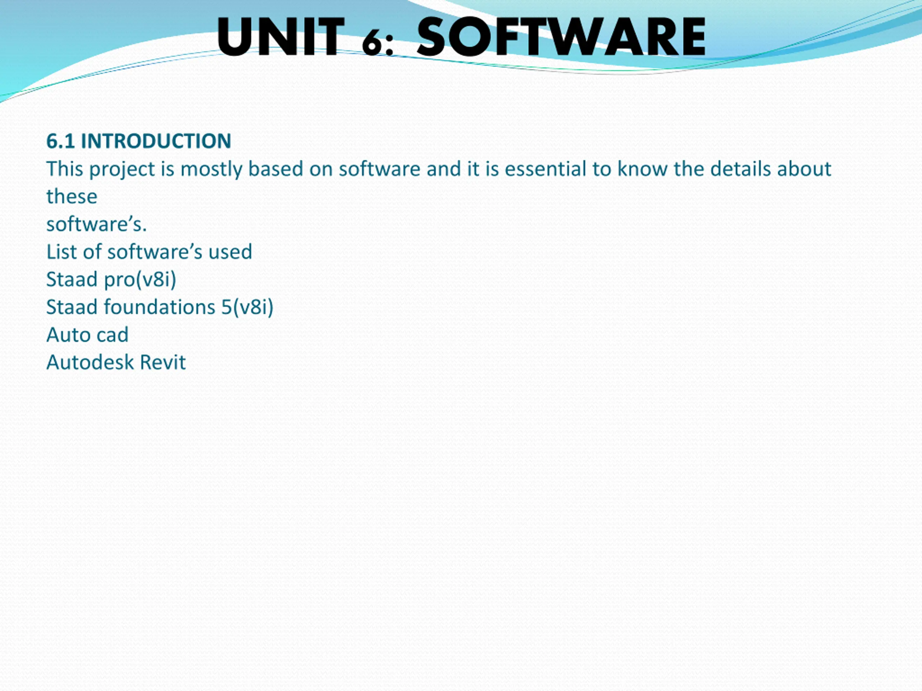Click the word details in the paragraph
The image size is (922, 691).
point(740,169)
